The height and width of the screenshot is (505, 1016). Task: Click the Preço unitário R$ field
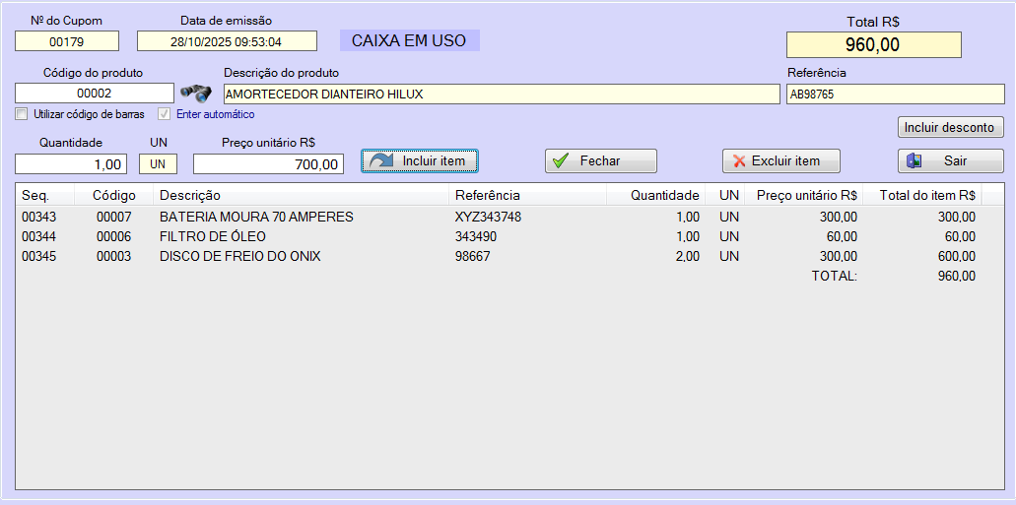click(268, 164)
